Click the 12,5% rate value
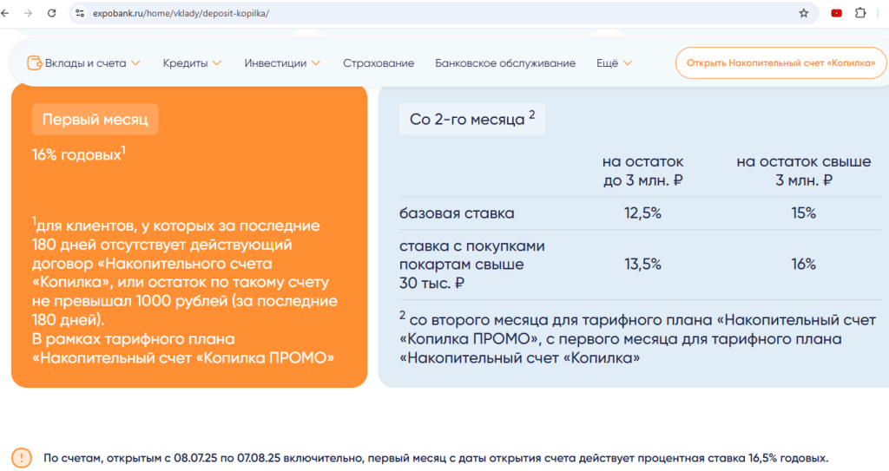889x471 pixels. (x=642, y=213)
